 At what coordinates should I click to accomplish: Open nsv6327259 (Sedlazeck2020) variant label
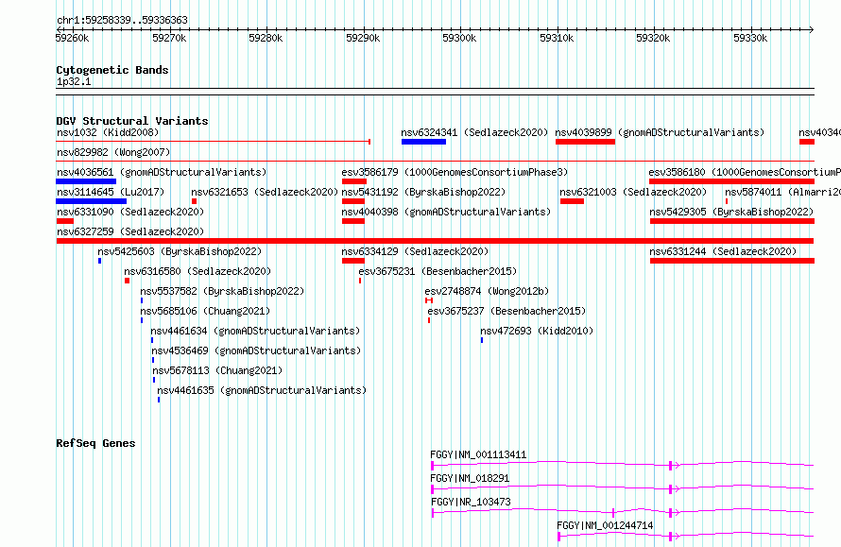click(x=130, y=231)
